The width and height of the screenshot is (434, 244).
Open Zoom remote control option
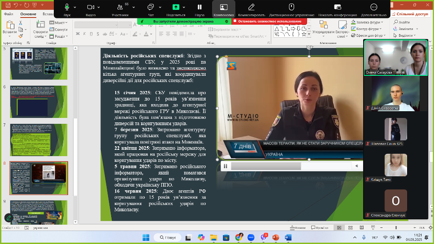point(291,7)
